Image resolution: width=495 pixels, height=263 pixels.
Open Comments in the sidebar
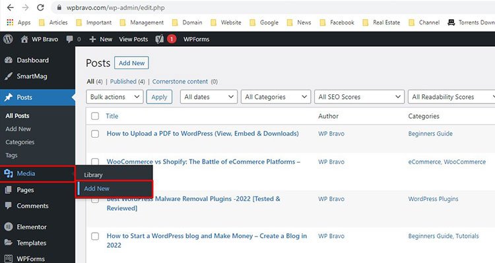tap(38, 206)
